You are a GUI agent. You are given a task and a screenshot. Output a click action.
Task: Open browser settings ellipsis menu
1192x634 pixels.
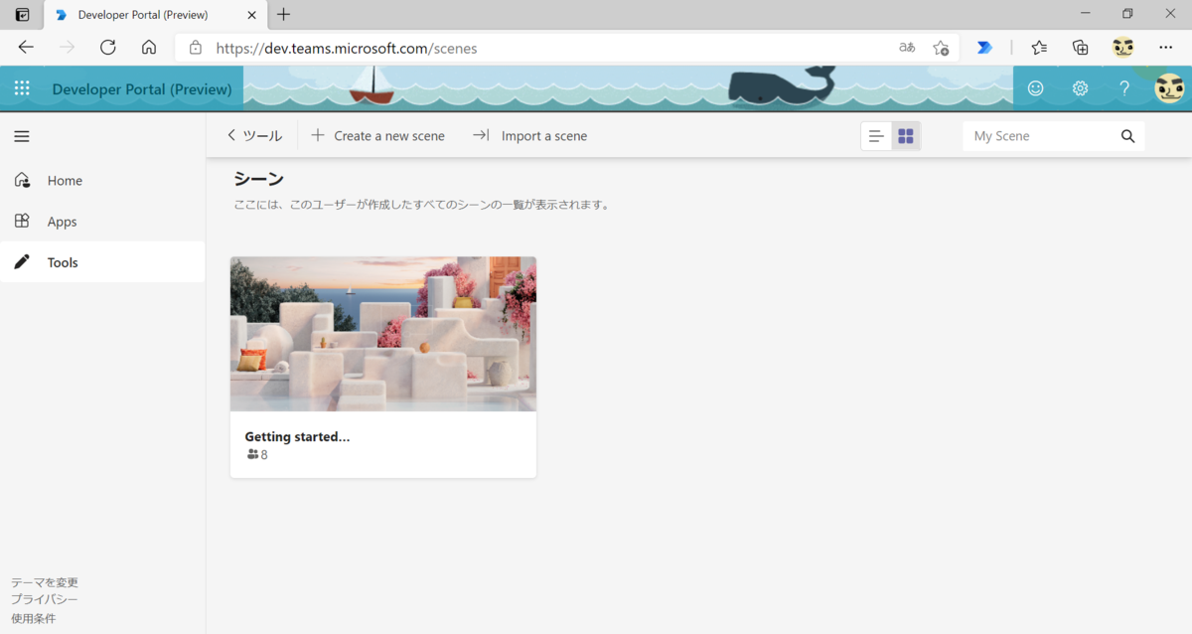[1166, 47]
